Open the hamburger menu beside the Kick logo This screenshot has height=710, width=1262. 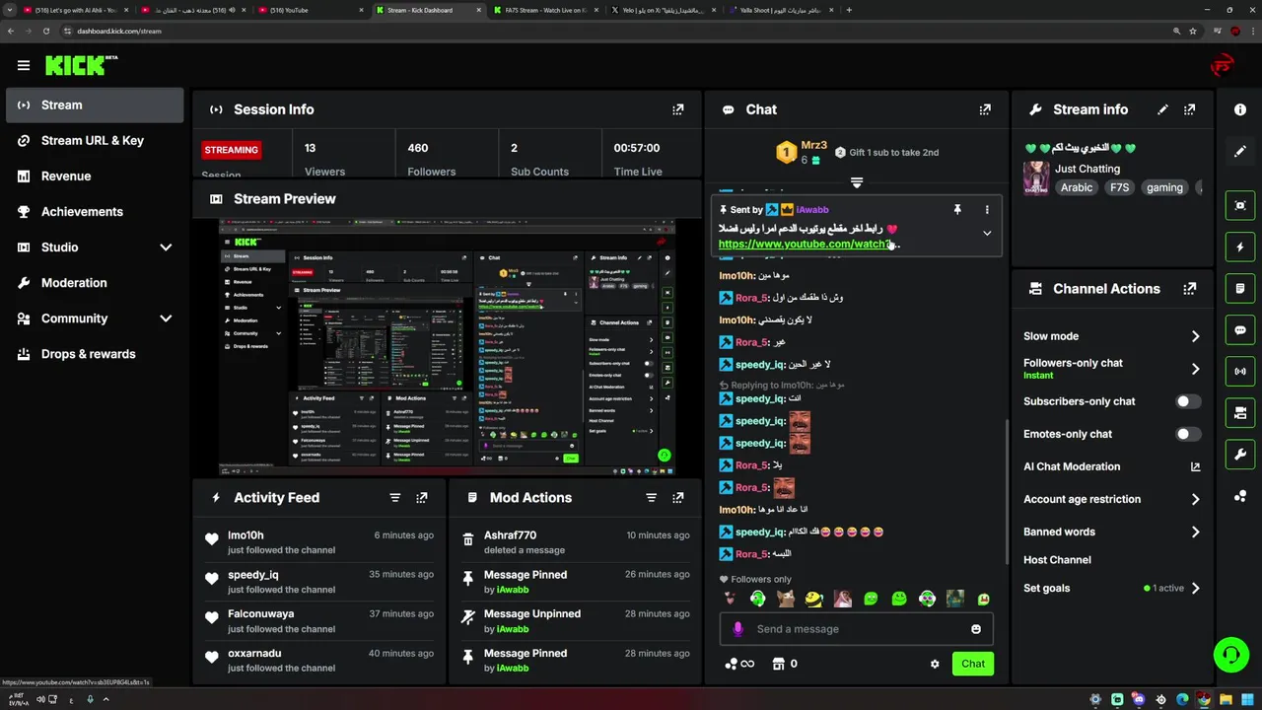click(24, 65)
